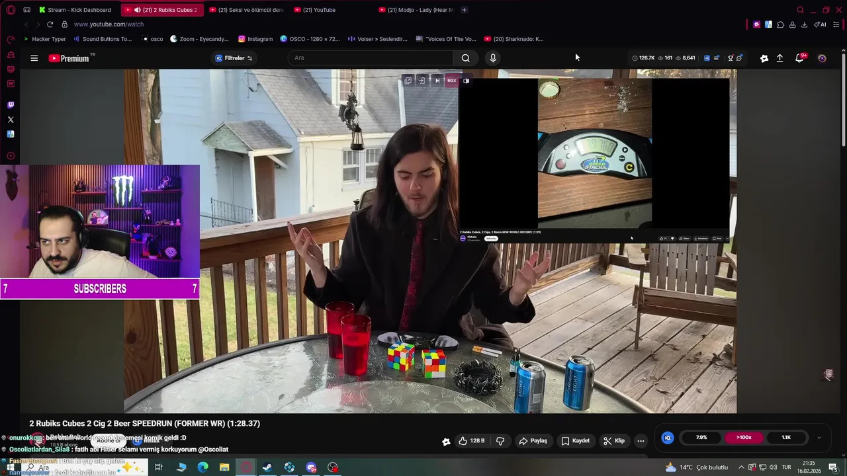This screenshot has height=476, width=847.
Task: Open the upload arrow icon in the YouTube header
Action: coord(780,58)
